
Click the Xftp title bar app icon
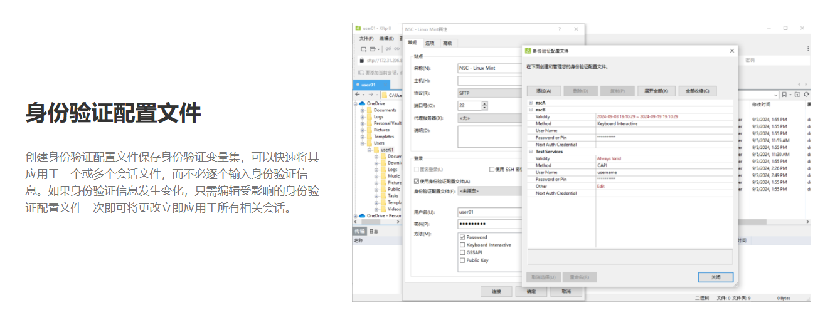(358, 28)
